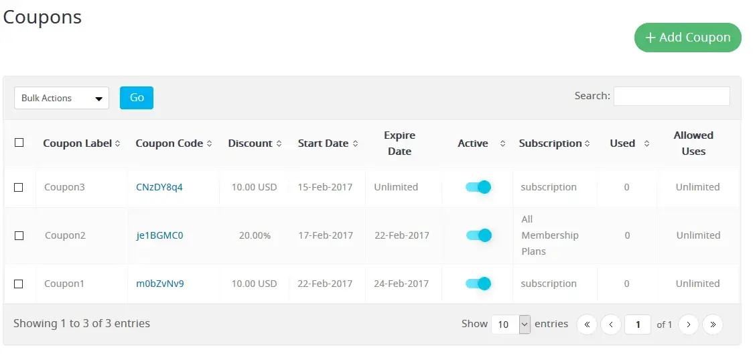The width and height of the screenshot is (753, 354).
Task: Disable the Coupon3 active toggle
Action: tap(478, 187)
